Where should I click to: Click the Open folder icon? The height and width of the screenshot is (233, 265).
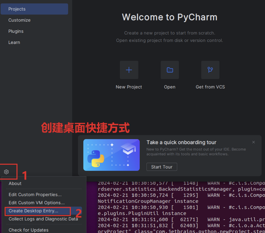tap(170, 70)
